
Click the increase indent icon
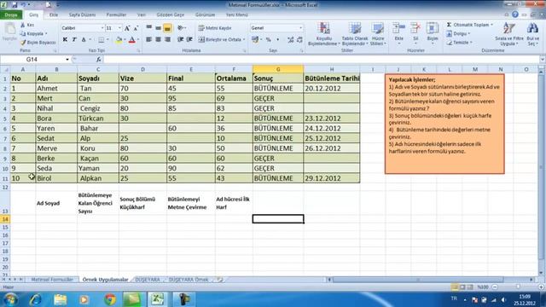tap(189, 40)
